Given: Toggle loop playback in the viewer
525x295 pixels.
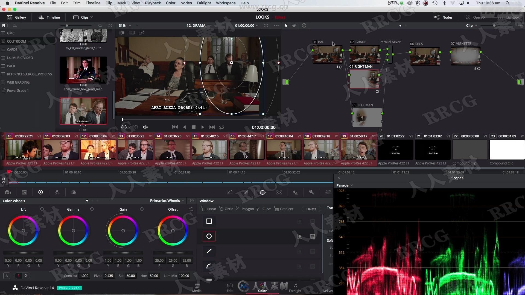Looking at the screenshot, I should (221, 127).
